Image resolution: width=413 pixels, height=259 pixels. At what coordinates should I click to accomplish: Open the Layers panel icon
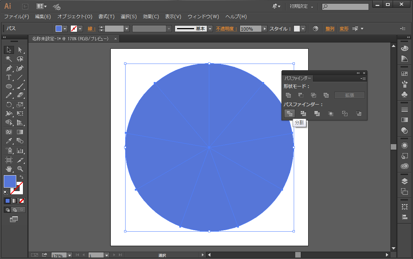coord(404,181)
